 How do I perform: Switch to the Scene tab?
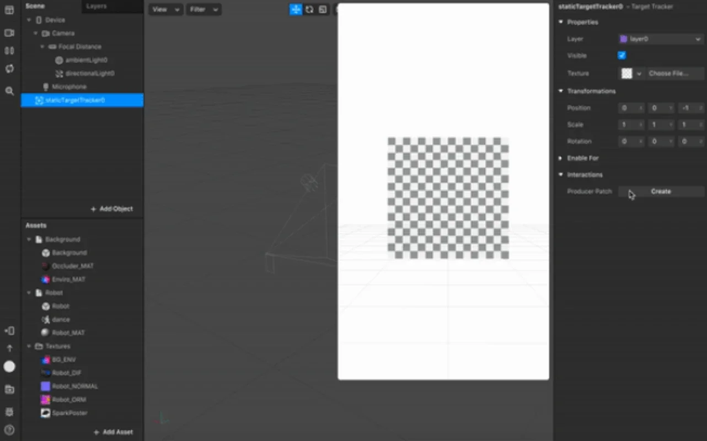tap(35, 6)
